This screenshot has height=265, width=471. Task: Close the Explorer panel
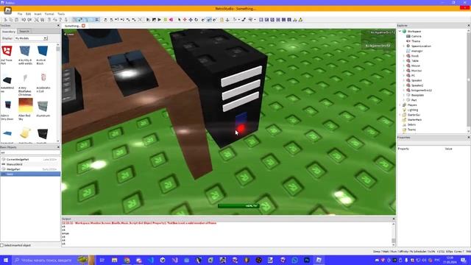point(469,26)
